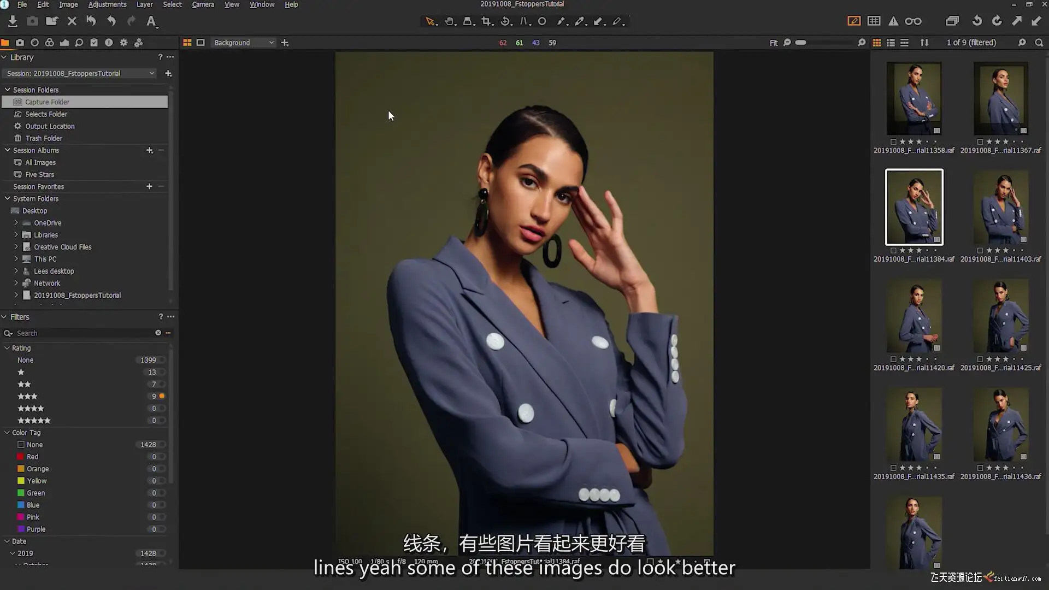Open the Camera menu
The image size is (1049, 590).
[x=203, y=4]
